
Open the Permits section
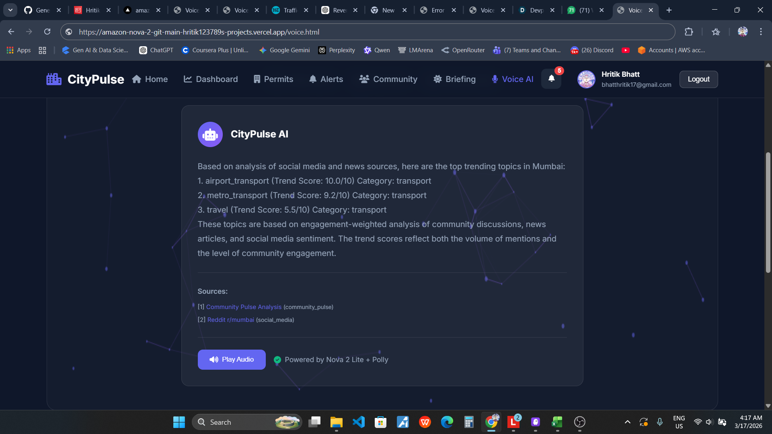pyautogui.click(x=273, y=79)
